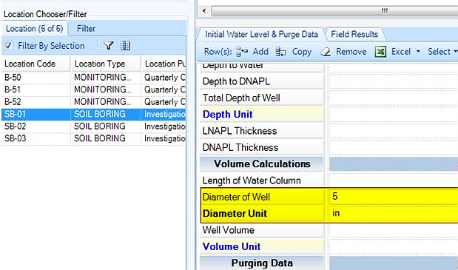Select the Diameter Unit value field
The width and height of the screenshot is (458, 270).
pos(393,213)
